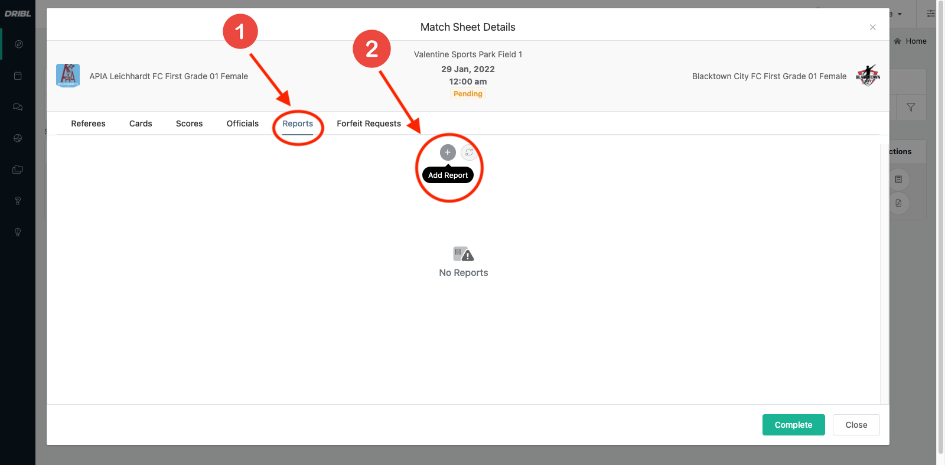Viewport: 945px width, 465px height.
Task: Expand the user dropdown arrow at top right
Action: pyautogui.click(x=900, y=14)
